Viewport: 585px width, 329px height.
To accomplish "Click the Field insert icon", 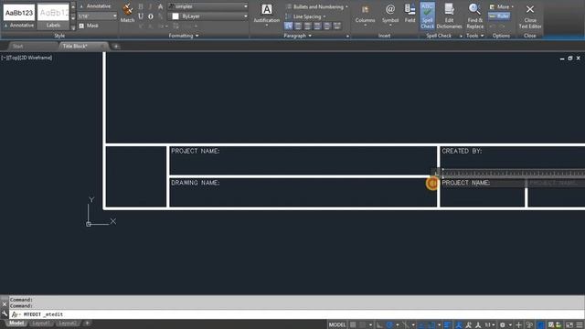I will [409, 14].
